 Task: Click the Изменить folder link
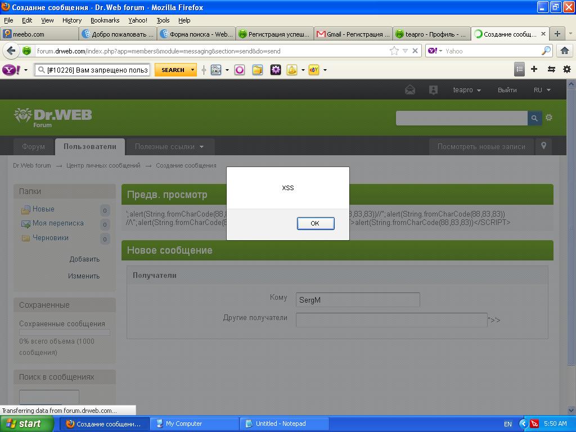tap(84, 276)
